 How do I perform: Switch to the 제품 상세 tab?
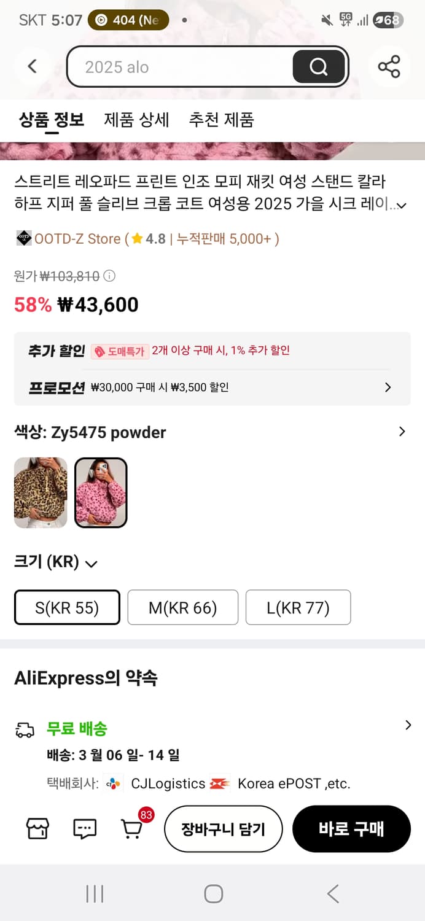[x=136, y=120]
